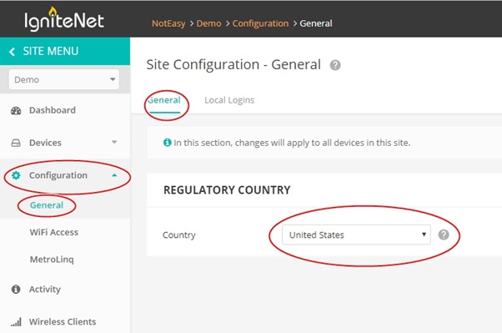The image size is (502, 333).
Task: Open WiFi Access in the sidebar
Action: click(x=53, y=232)
